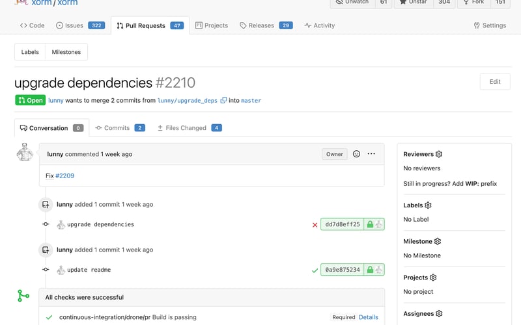Copy branch name lunny/upgrade_deps icon
The height and width of the screenshot is (325, 521).
click(x=223, y=100)
